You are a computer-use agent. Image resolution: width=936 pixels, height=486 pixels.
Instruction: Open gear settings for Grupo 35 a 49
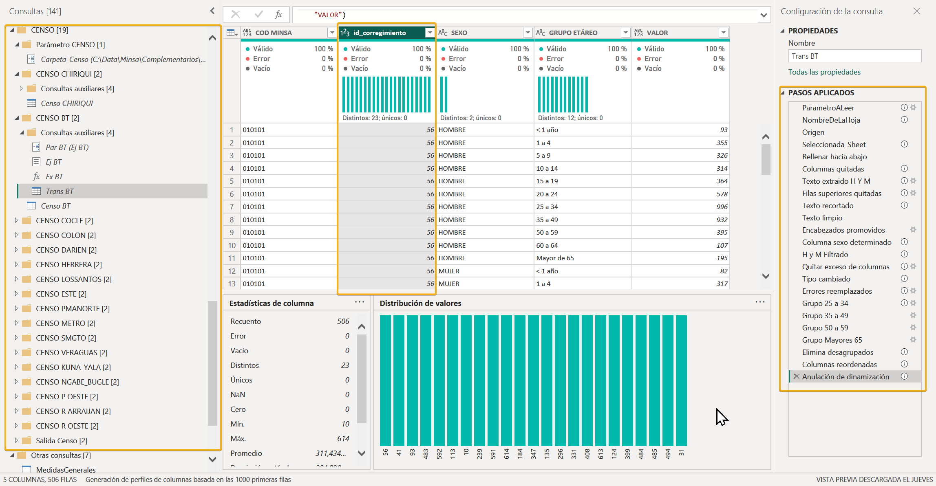(x=913, y=315)
